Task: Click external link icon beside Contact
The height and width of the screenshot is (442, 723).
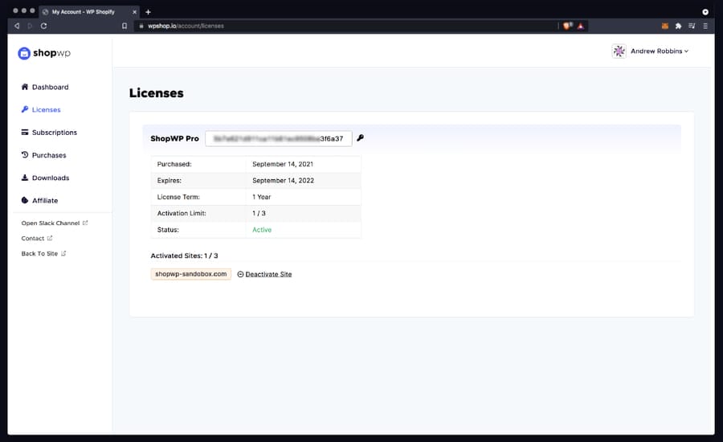Action: click(x=50, y=238)
